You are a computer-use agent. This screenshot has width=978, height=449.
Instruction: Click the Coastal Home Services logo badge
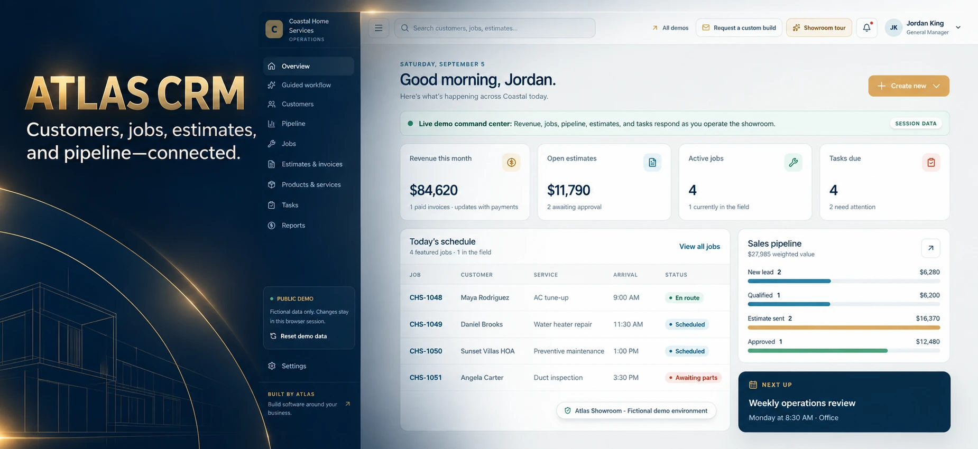click(274, 30)
